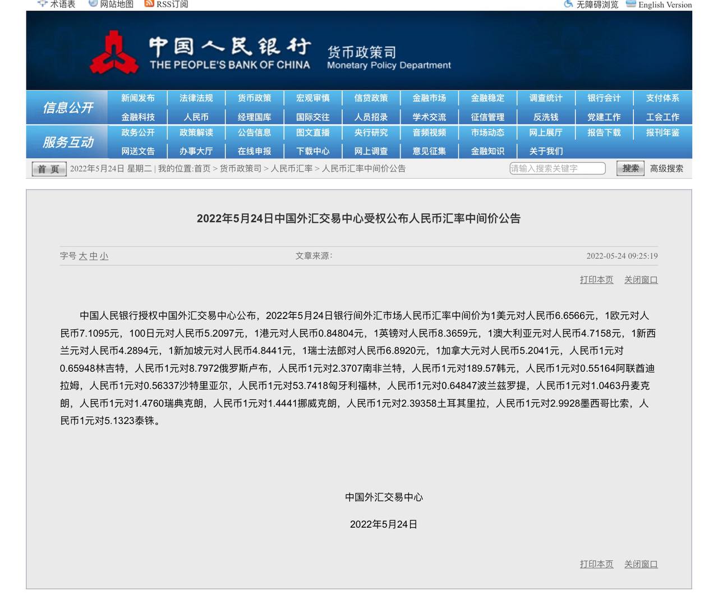Click the 信息公开 section header
Image resolution: width=718 pixels, height=600 pixels.
point(67,108)
